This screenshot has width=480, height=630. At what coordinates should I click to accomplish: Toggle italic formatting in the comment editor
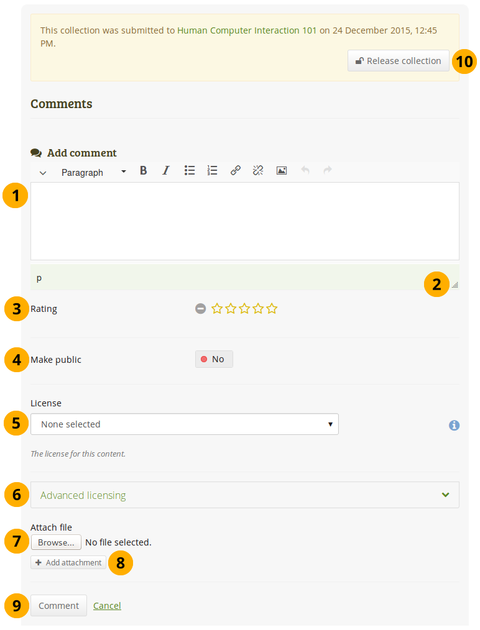(165, 170)
